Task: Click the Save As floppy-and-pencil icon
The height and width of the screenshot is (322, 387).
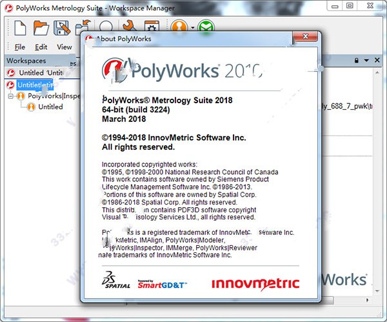Action: 62,28
